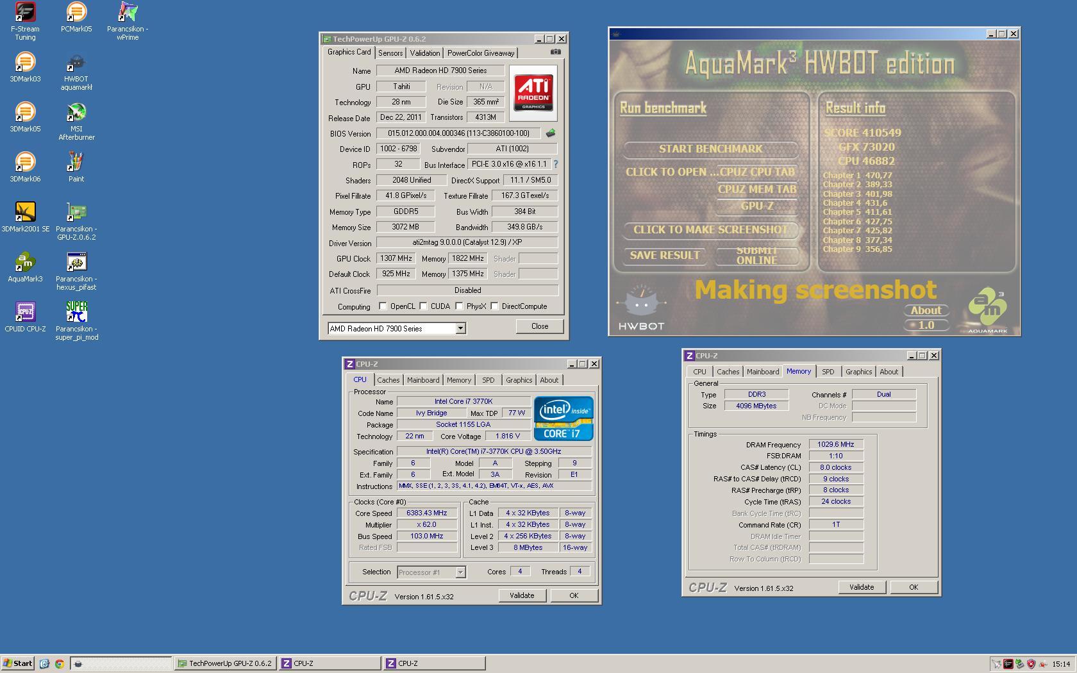Image resolution: width=1077 pixels, height=673 pixels.
Task: Select the AquaMark3 desktop icon
Action: [25, 268]
